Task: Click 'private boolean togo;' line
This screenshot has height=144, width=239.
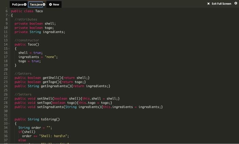Action: [34, 28]
